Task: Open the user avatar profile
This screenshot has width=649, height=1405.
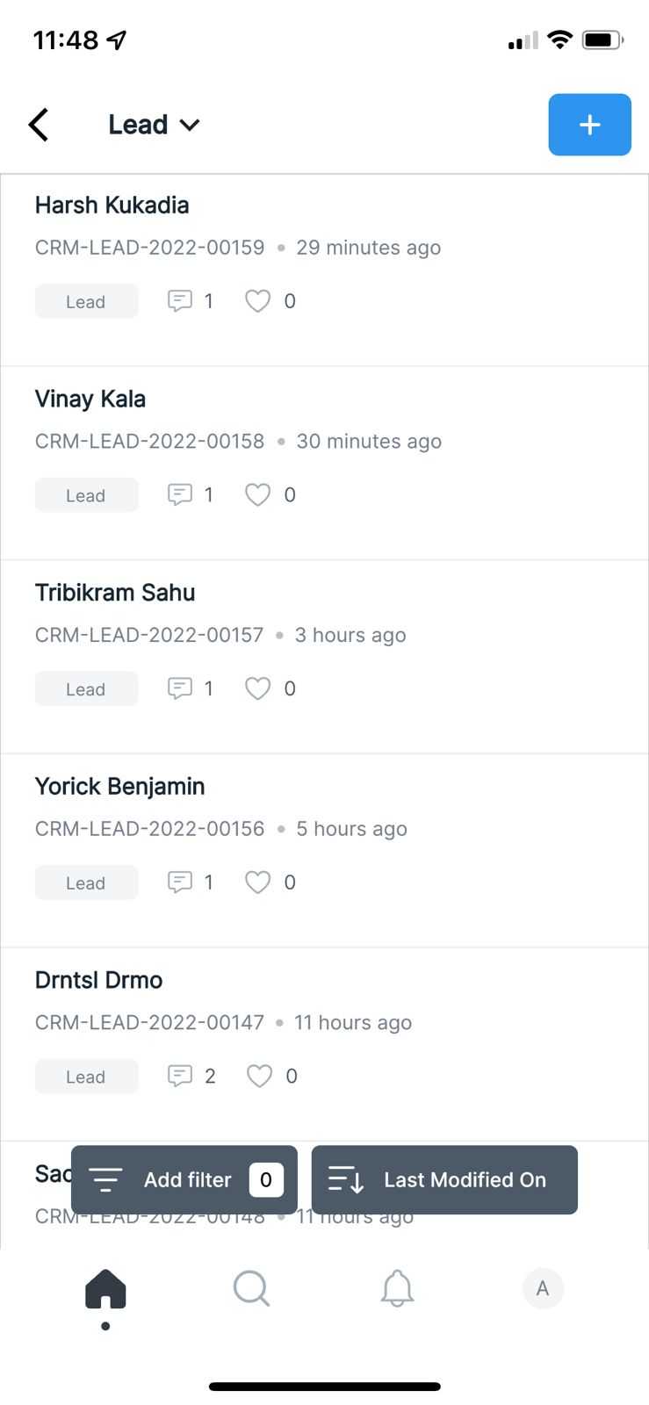Action: coord(543,1289)
